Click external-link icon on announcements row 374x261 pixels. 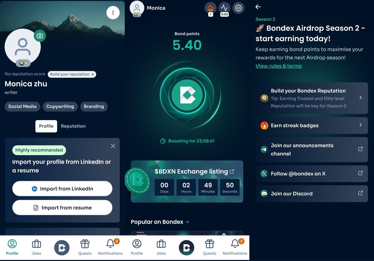(x=360, y=149)
